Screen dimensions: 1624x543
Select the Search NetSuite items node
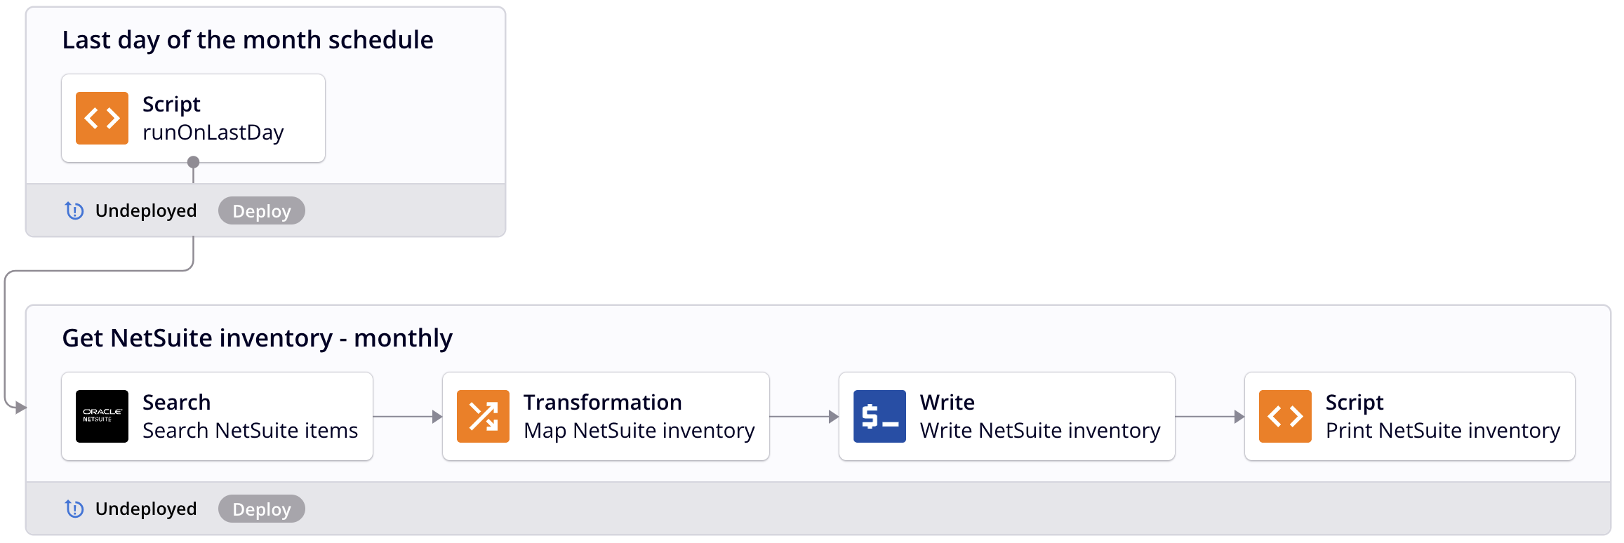click(249, 416)
